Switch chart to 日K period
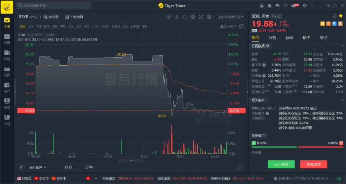This screenshot has height=184, width=346. tap(39, 26)
